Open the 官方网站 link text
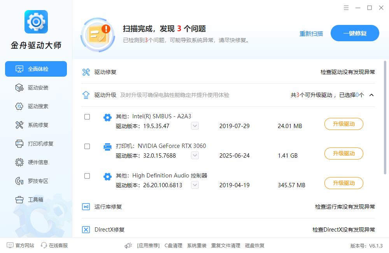The image size is (389, 253). click(x=25, y=245)
